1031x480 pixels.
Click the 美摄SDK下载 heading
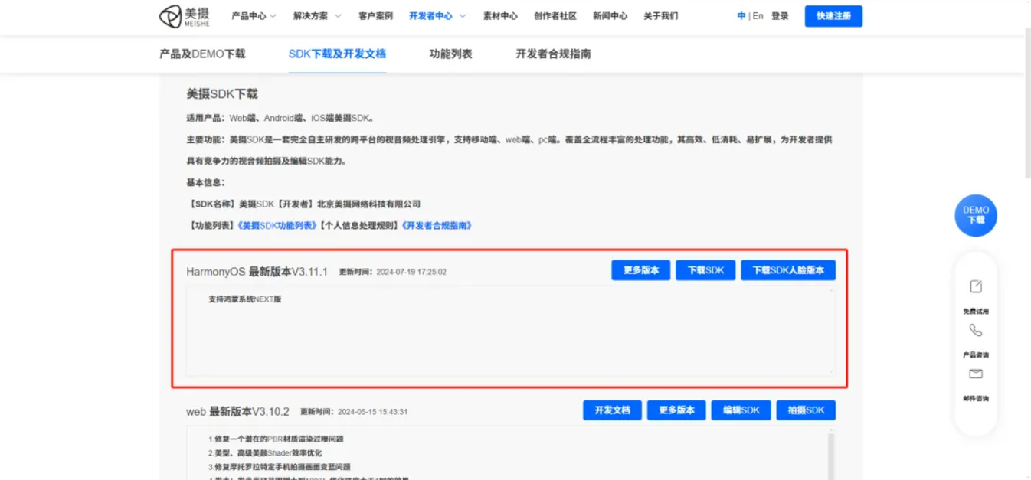click(222, 94)
